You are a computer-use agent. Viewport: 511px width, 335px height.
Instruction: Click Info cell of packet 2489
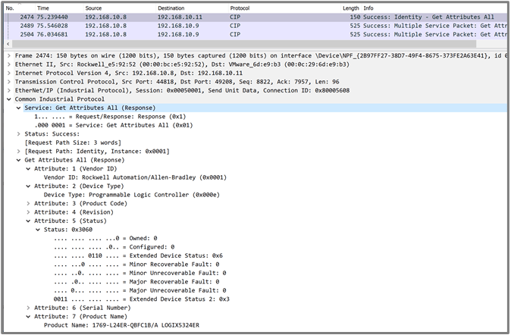(x=434, y=26)
